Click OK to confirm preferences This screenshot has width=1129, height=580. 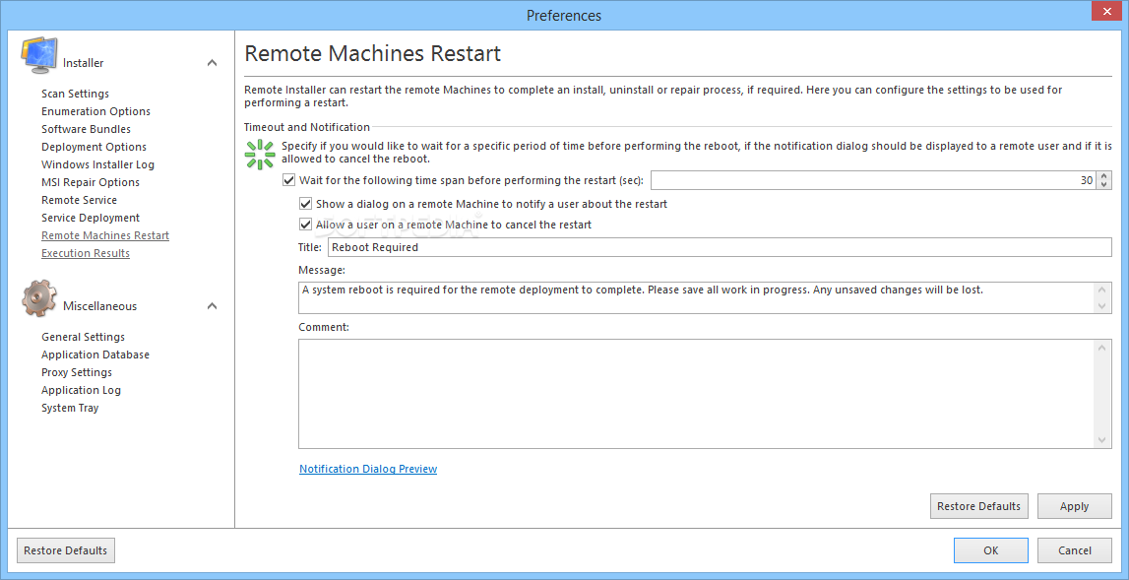click(x=991, y=550)
